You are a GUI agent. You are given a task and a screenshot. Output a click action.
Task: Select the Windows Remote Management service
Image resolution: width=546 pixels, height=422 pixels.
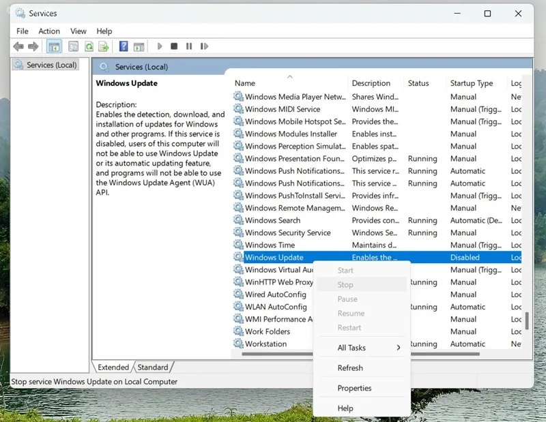pos(377,208)
